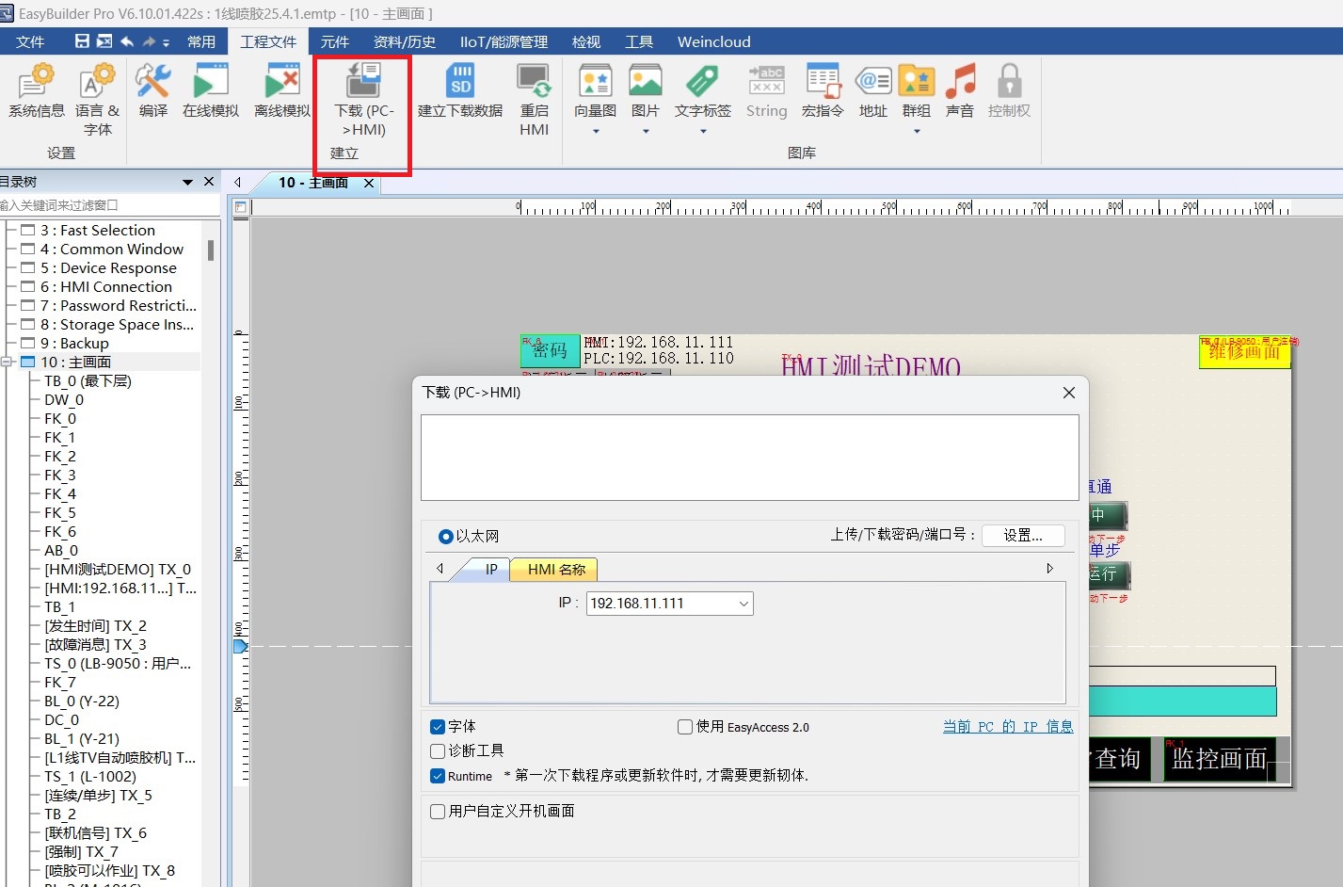
Task: Select the HMI Name (HMI 名称) tab
Action: (556, 570)
